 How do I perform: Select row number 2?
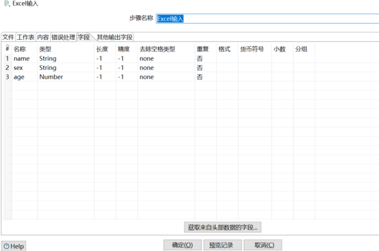8,68
